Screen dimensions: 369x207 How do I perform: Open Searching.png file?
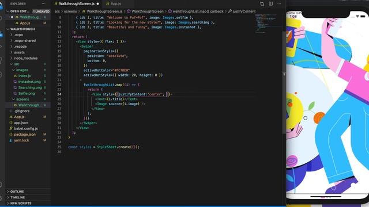30,87
